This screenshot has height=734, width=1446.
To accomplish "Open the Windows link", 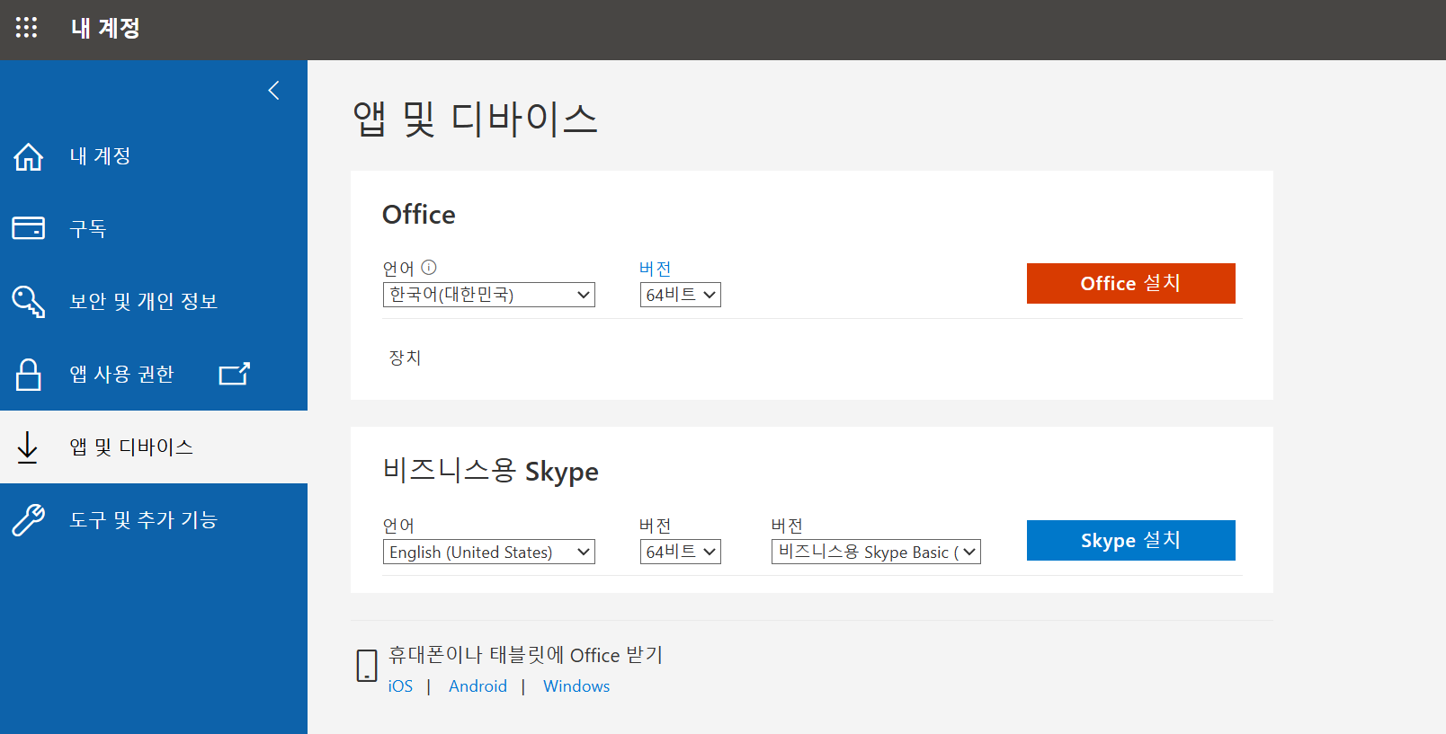I will [x=576, y=686].
